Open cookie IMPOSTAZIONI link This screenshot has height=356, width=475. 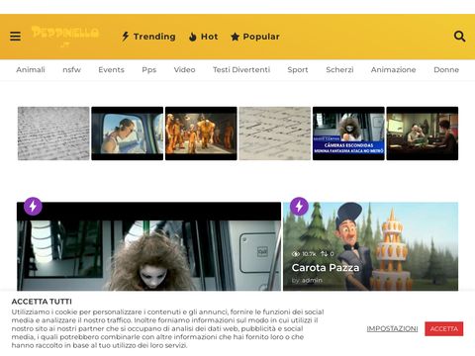(x=392, y=328)
